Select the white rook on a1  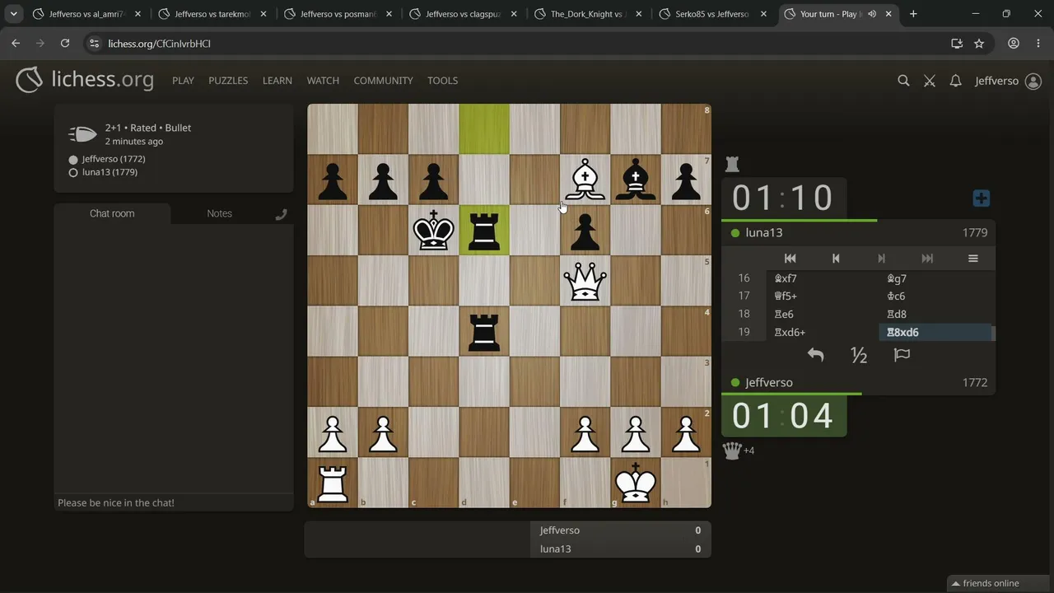333,483
